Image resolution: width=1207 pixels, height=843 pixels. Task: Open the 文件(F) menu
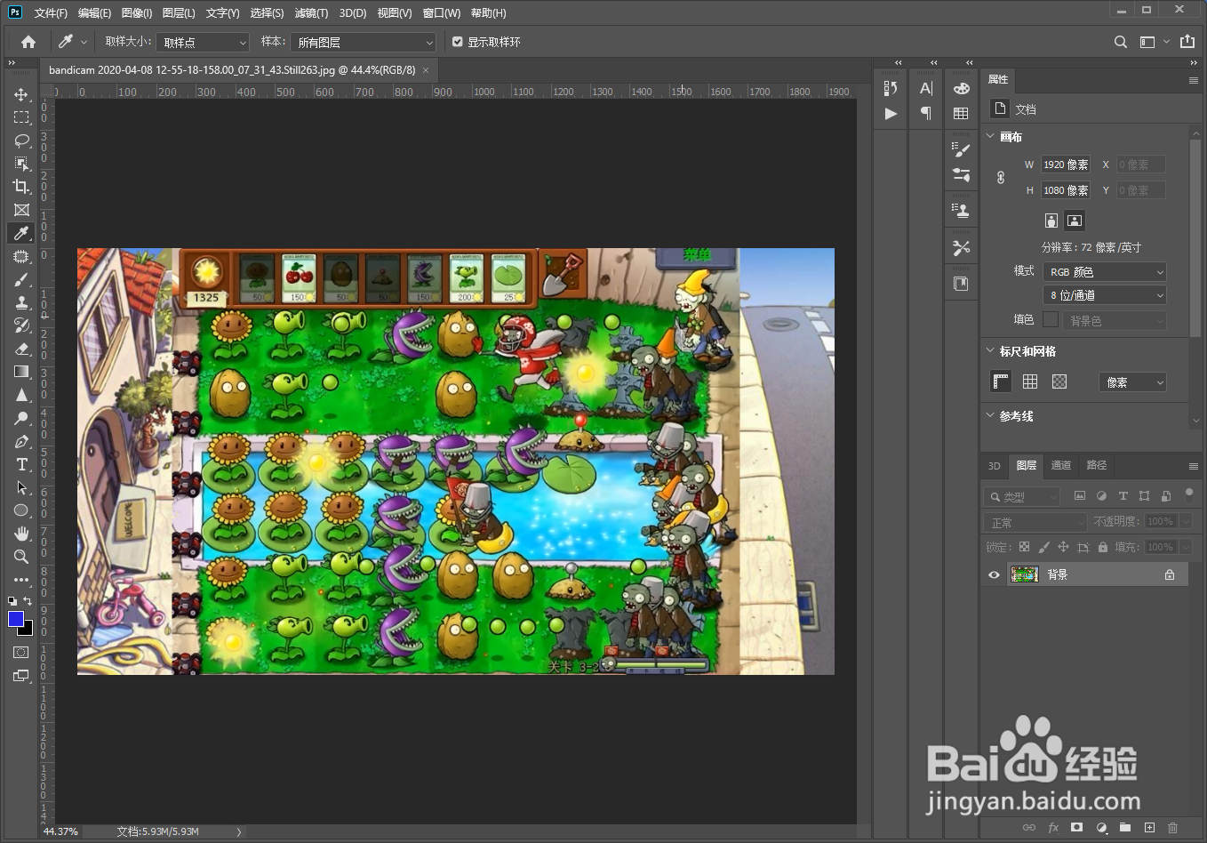coord(51,13)
